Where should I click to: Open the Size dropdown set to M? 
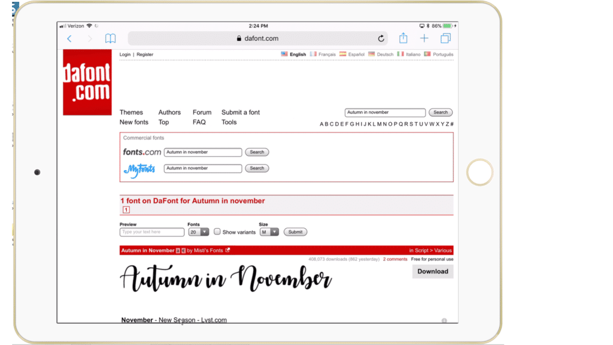(x=269, y=232)
